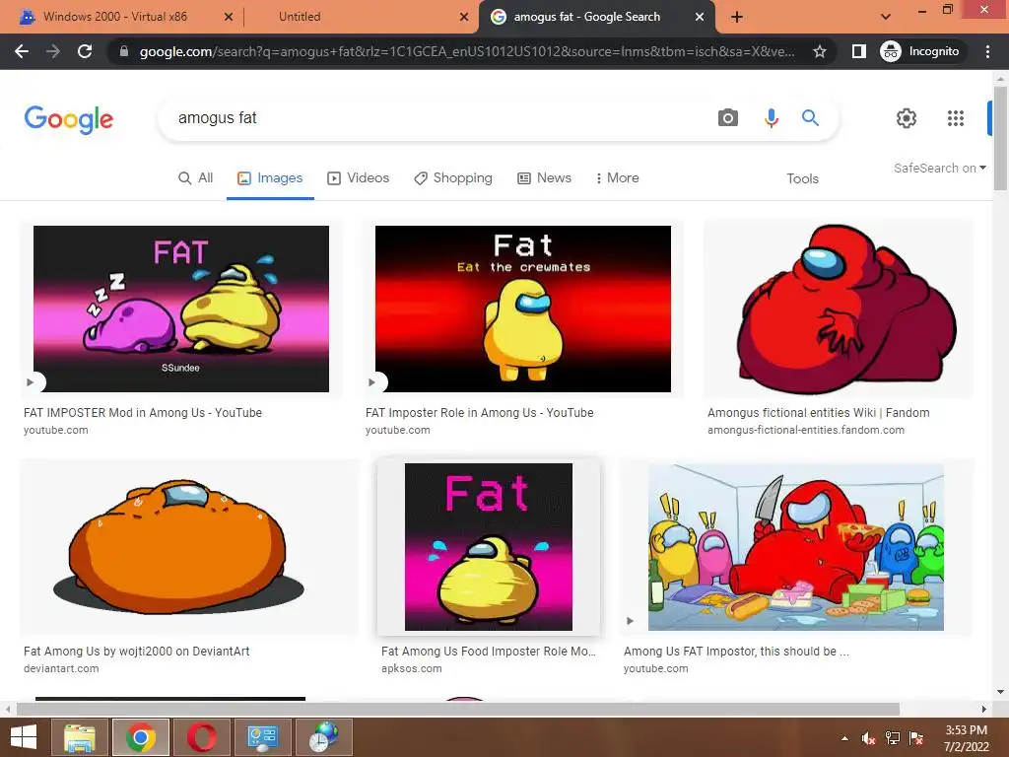Open a new browser tab with plus
The width and height of the screenshot is (1009, 757).
tap(737, 17)
